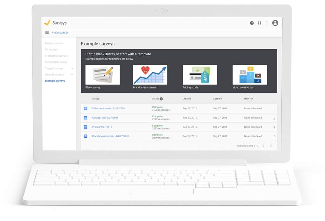Expand the Website surveys section
The height and width of the screenshot is (221, 325).
point(72,75)
